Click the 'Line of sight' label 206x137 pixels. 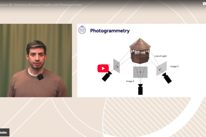161,56
